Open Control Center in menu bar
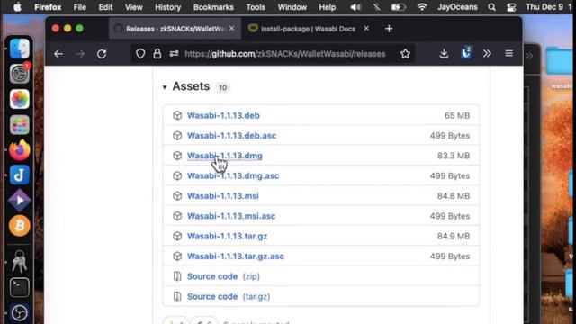Screen dimensions: 576x324 point(511,7)
